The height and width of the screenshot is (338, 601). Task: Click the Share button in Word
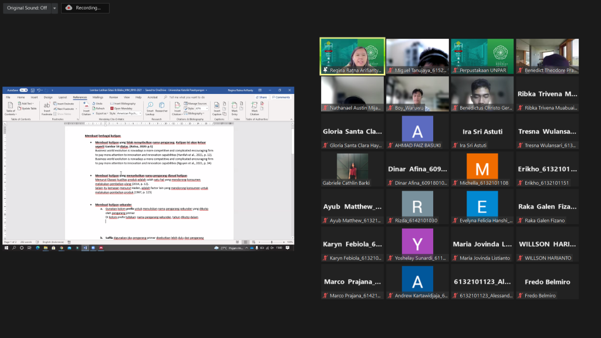click(x=262, y=97)
